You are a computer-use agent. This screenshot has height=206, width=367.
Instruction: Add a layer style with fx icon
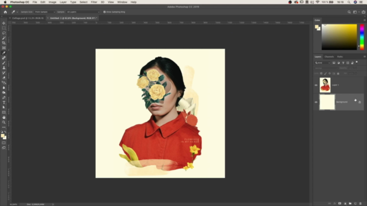[x=335, y=204]
